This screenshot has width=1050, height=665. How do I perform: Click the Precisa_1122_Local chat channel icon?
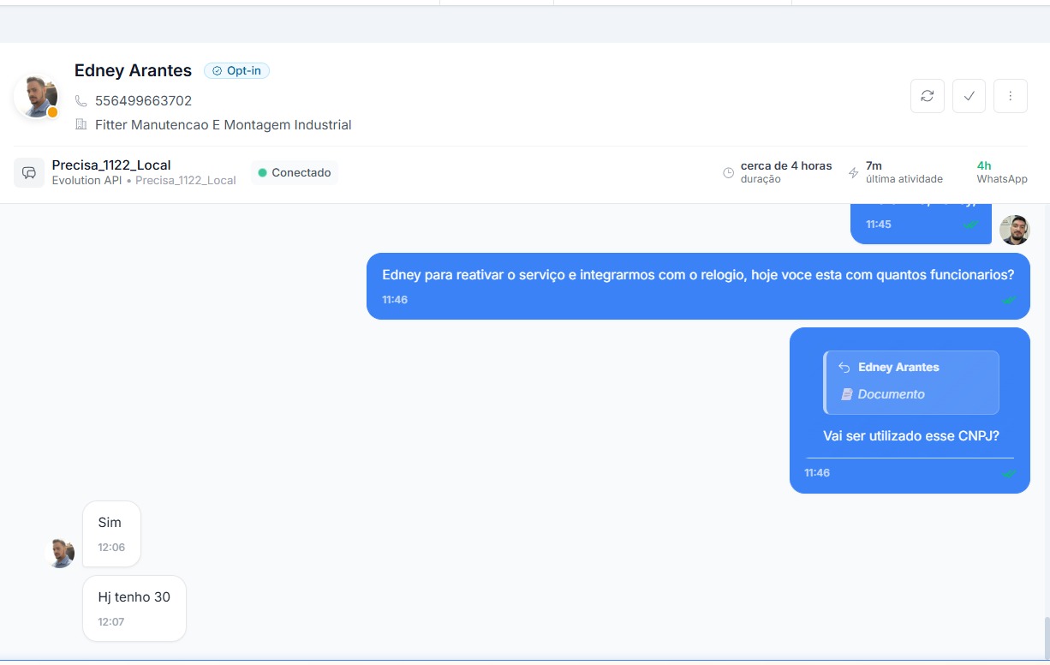[x=29, y=172]
